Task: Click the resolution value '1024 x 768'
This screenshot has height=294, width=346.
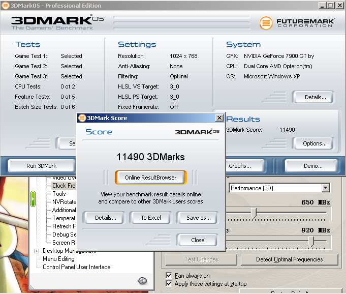Action: (x=183, y=56)
